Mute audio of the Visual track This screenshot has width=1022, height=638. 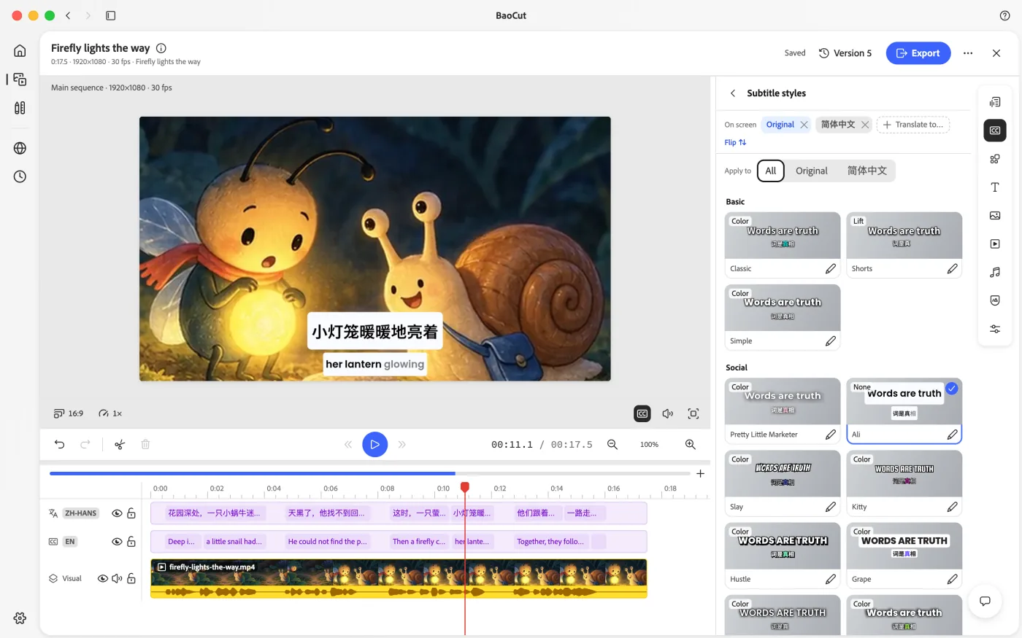pos(117,578)
